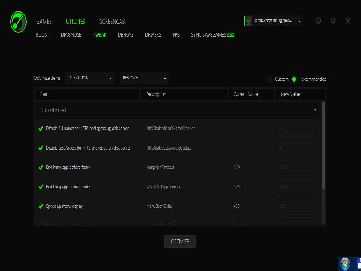The width and height of the screenshot is (361, 271).
Task: Click the Description column header
Action: point(184,94)
